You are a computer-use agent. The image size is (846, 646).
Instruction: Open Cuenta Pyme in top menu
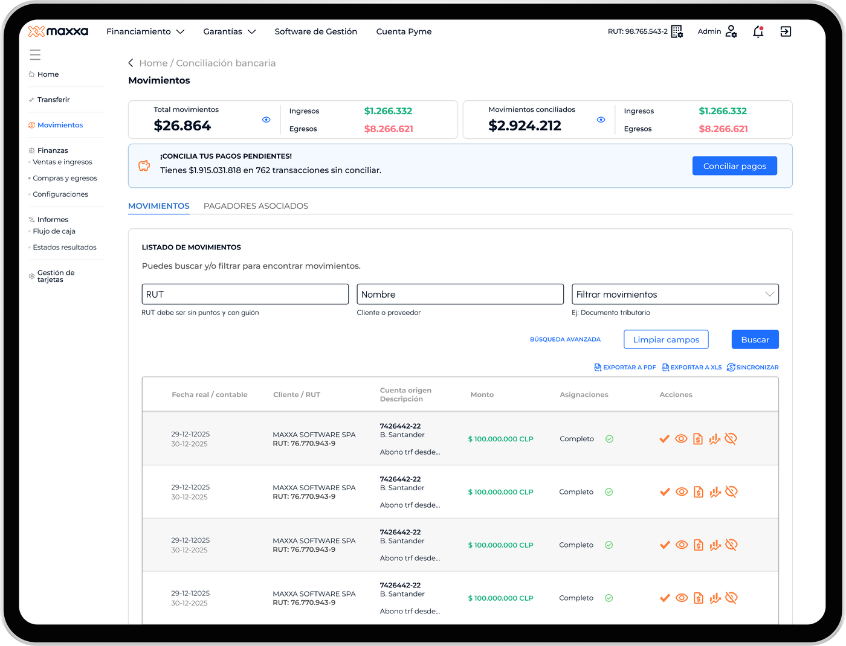[x=404, y=31]
